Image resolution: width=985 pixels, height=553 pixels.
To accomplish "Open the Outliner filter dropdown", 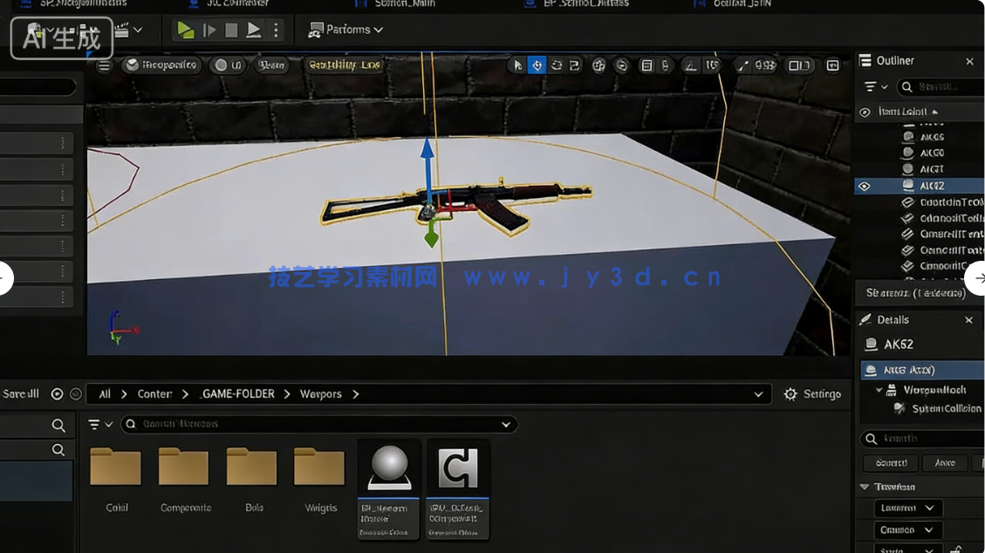I will coord(874,87).
